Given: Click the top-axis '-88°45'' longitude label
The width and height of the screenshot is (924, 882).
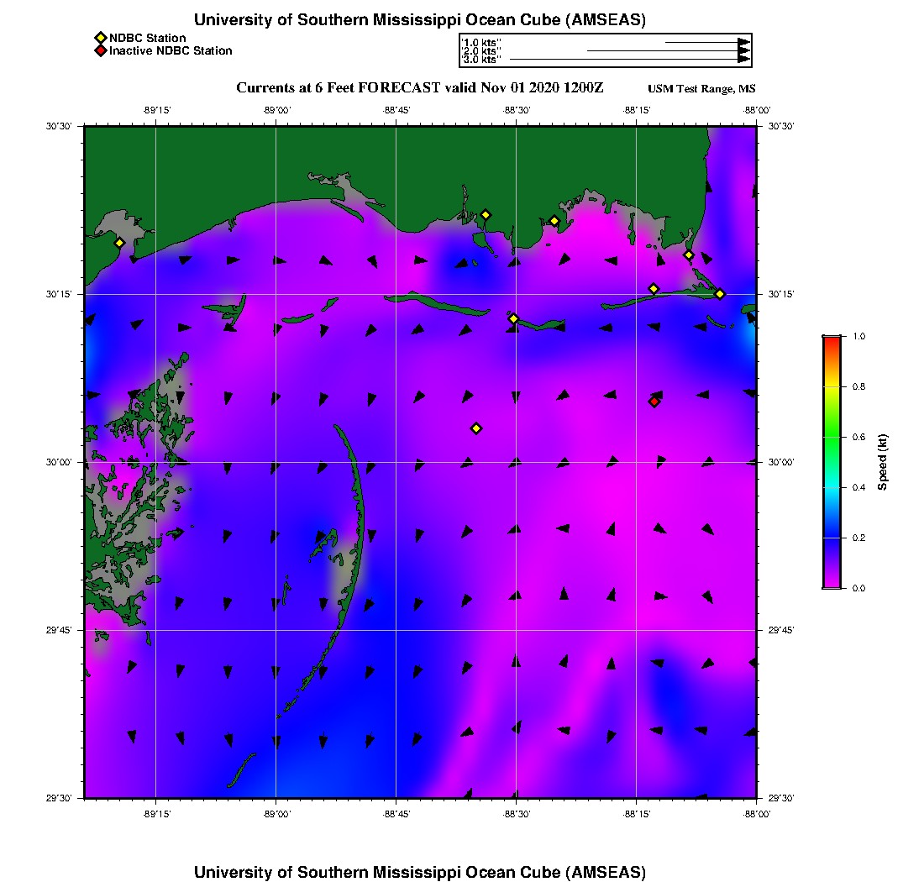Looking at the screenshot, I should coord(396,110).
